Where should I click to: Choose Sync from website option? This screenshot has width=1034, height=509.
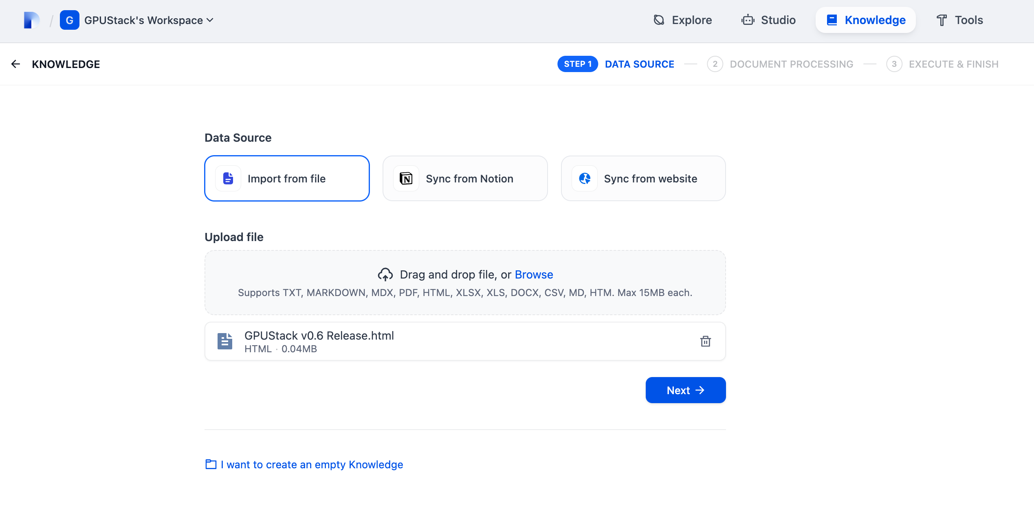click(643, 178)
